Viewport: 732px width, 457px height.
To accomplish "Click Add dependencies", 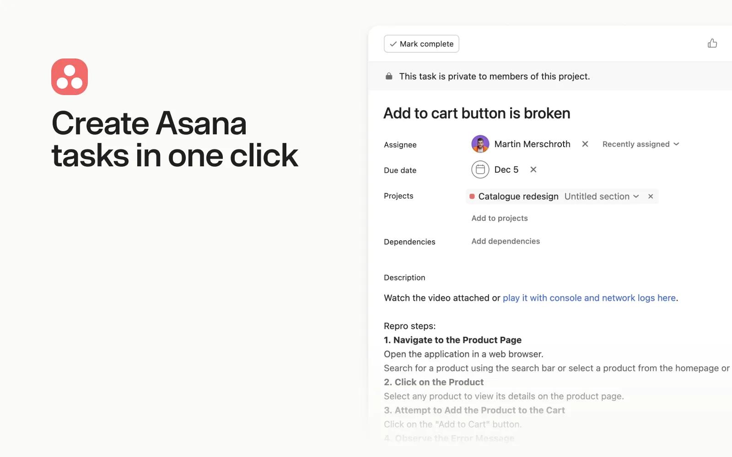I will pyautogui.click(x=506, y=241).
